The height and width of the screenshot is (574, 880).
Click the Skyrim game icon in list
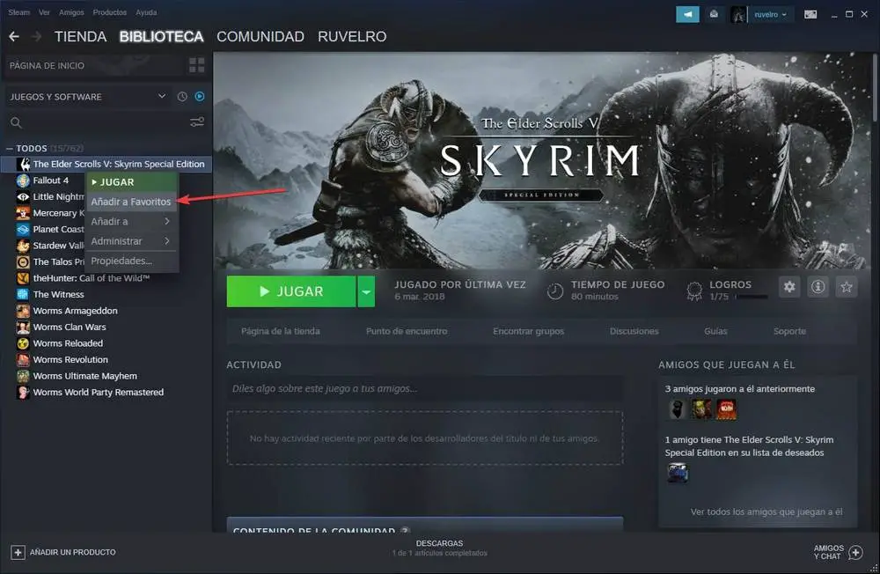pyautogui.click(x=23, y=164)
